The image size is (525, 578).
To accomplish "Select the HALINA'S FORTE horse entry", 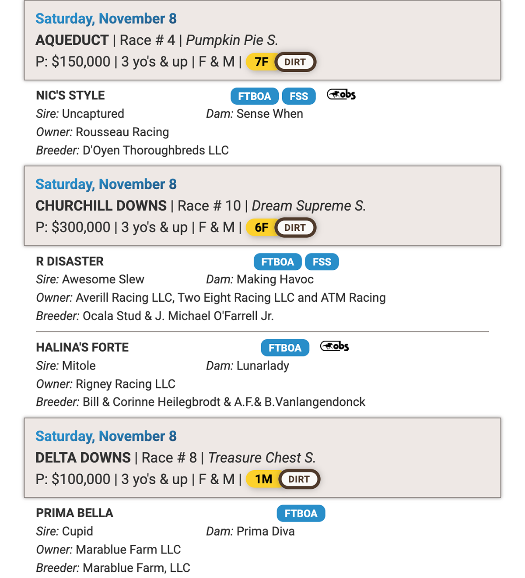I will (82, 347).
